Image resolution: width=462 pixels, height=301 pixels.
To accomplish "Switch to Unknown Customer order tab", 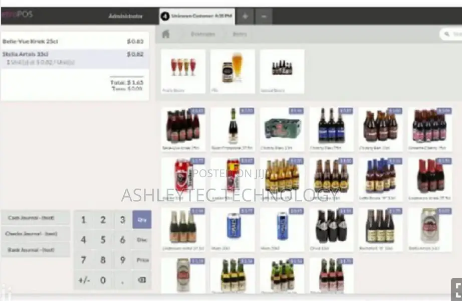I will coord(197,16).
